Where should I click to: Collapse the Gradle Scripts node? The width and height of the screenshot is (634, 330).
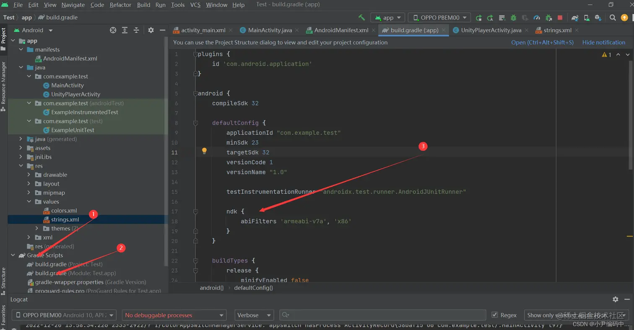[13, 255]
